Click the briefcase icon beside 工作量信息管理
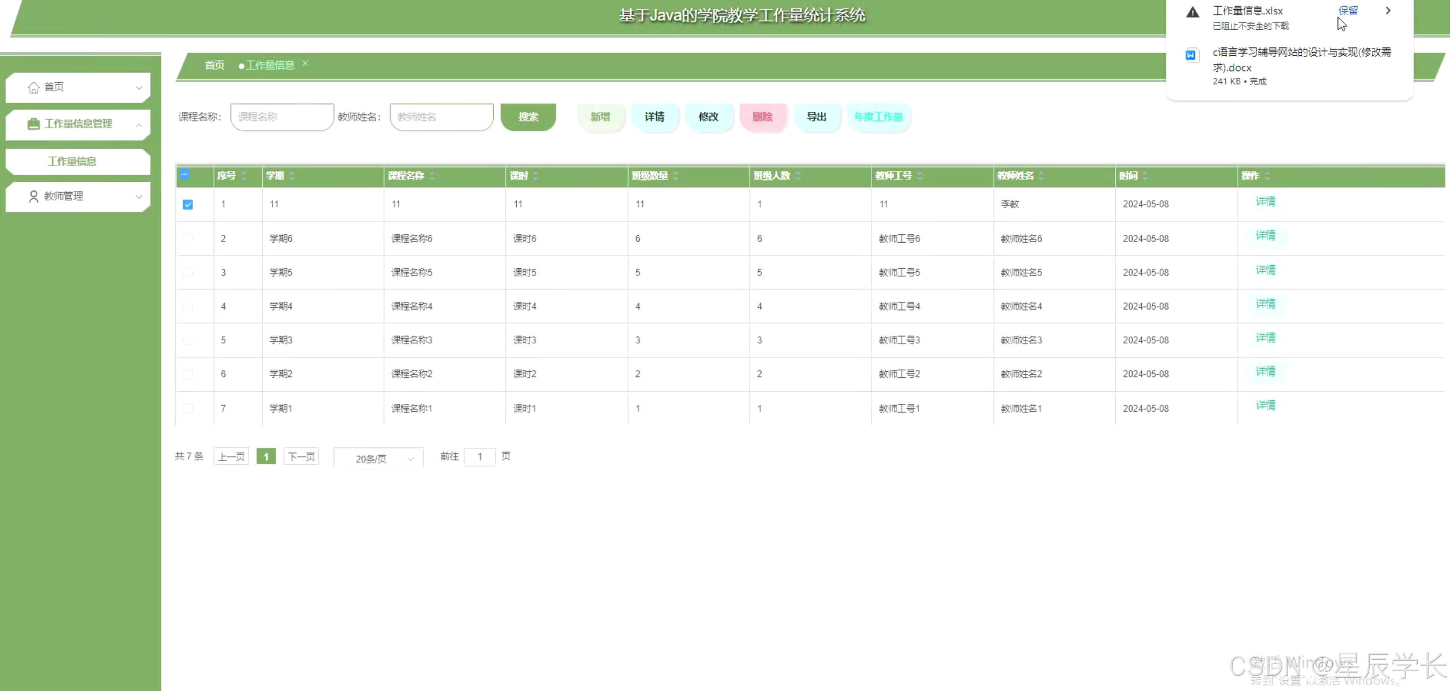The height and width of the screenshot is (691, 1450). [33, 124]
